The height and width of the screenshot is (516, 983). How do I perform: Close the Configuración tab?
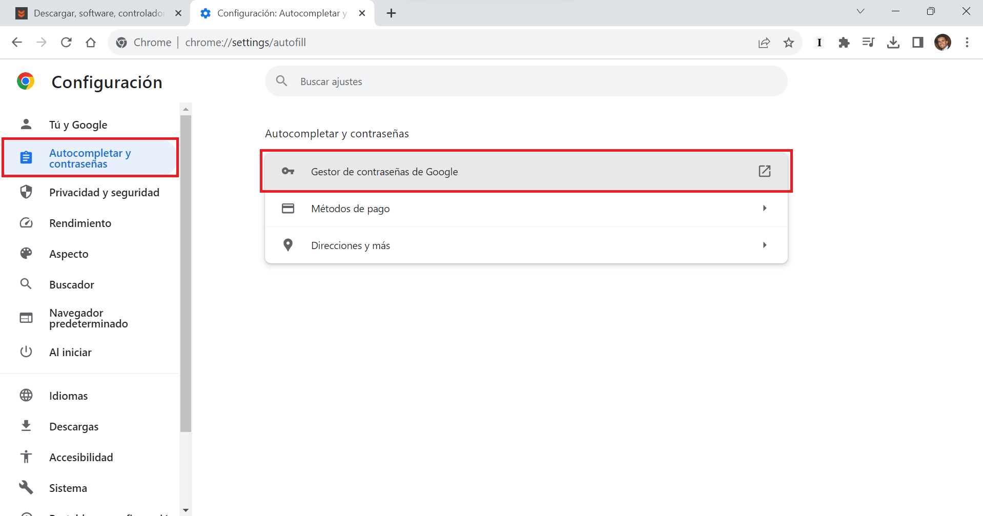tap(362, 13)
